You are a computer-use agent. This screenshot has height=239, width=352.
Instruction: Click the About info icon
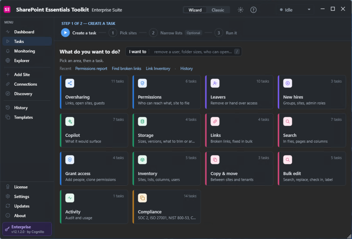[8, 216]
